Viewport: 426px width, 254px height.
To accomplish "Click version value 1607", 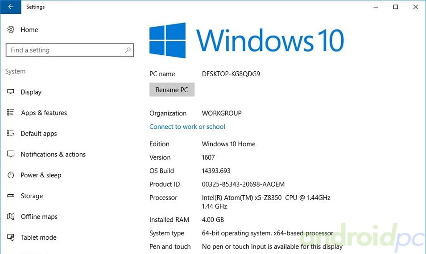I will click(208, 157).
